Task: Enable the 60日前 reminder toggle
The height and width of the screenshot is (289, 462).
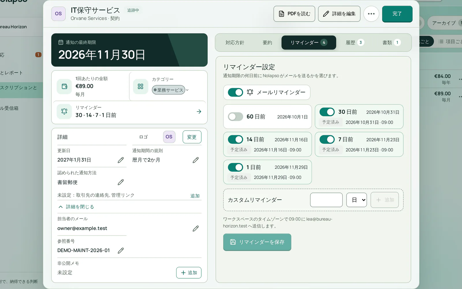Action: point(235,117)
